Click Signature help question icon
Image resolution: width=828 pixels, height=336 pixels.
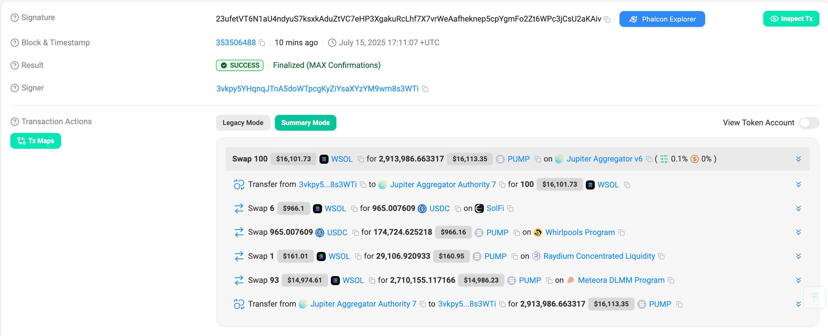pyautogui.click(x=15, y=17)
